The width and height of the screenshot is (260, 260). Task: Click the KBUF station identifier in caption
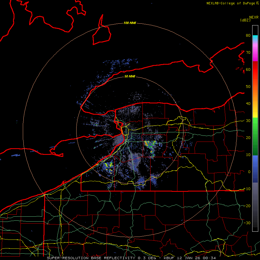[169, 258]
